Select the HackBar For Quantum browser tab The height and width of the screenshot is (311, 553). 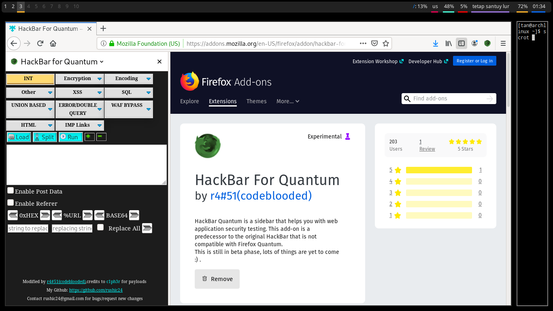pyautogui.click(x=50, y=28)
